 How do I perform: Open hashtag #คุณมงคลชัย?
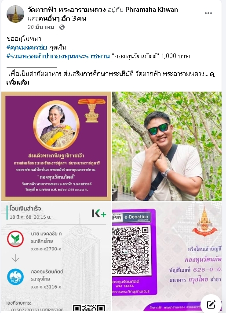[x=27, y=47]
